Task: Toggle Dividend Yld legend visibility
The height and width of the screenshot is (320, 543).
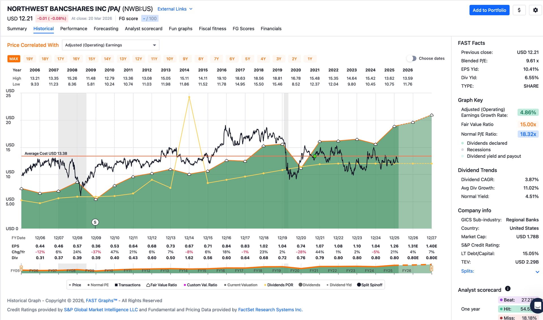Action: pos(339,285)
